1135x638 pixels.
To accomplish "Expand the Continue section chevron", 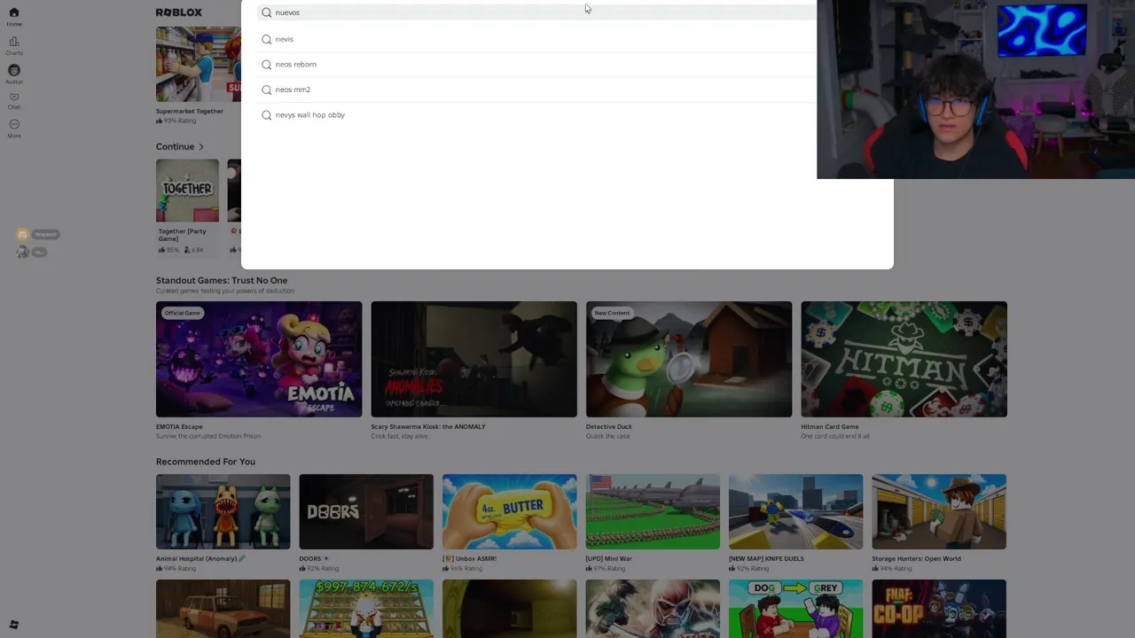I will (x=201, y=147).
